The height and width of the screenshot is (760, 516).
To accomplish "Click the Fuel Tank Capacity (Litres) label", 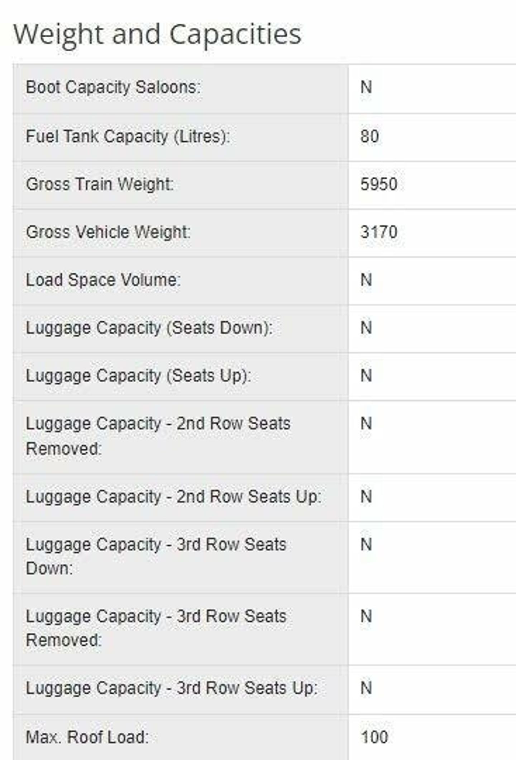I will (x=128, y=137).
